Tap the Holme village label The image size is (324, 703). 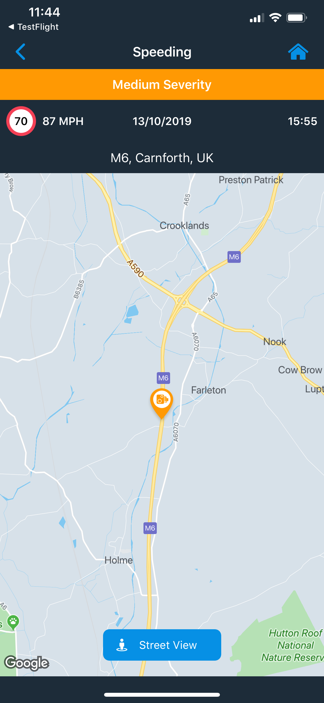(x=119, y=560)
